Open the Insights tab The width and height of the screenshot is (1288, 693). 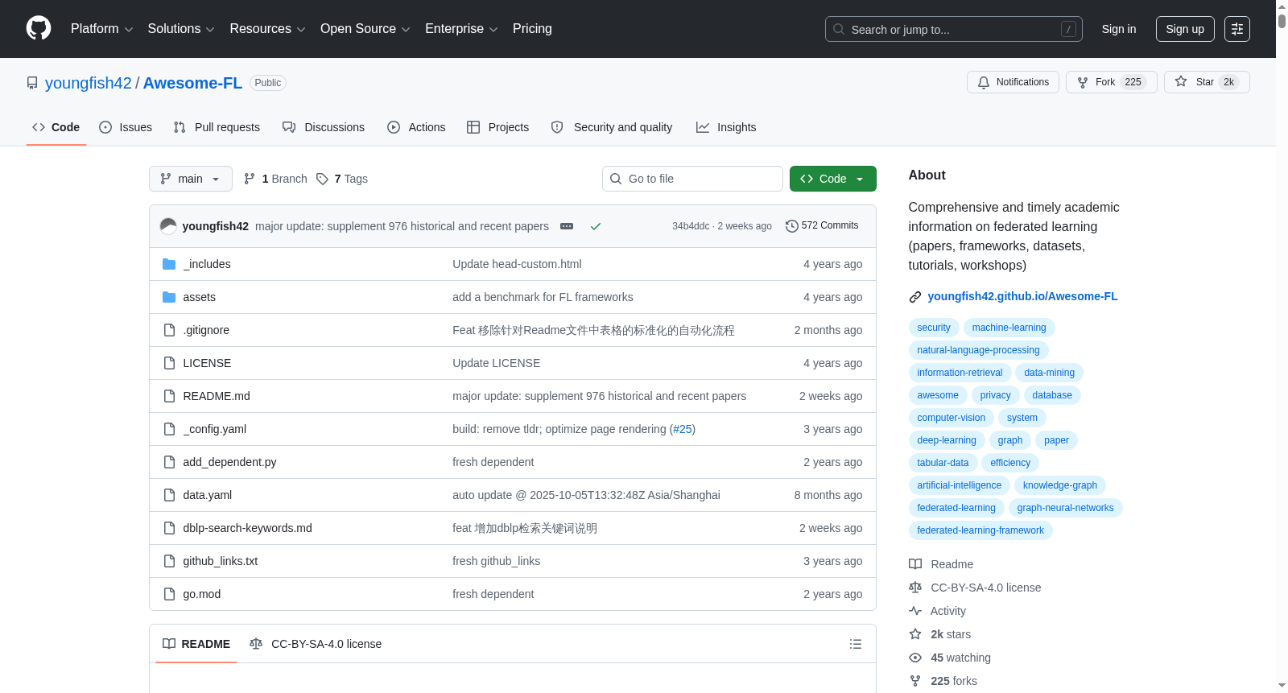pos(726,127)
